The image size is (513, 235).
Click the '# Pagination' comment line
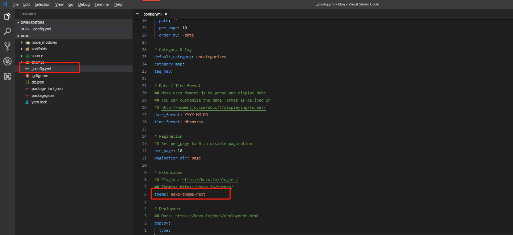tap(168, 136)
